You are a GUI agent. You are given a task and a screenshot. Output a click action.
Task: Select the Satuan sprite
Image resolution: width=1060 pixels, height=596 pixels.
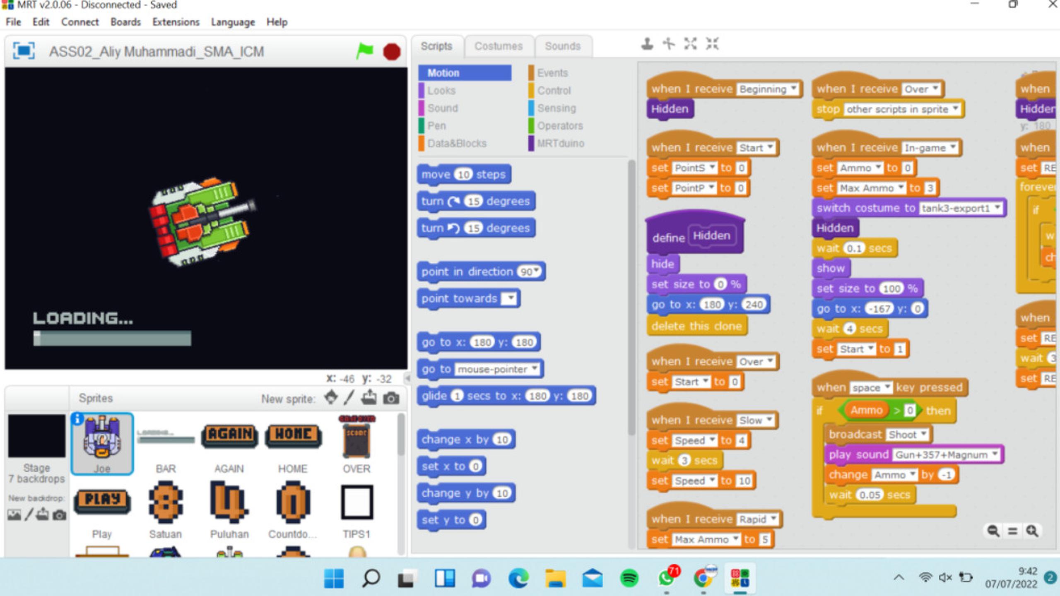point(166,509)
